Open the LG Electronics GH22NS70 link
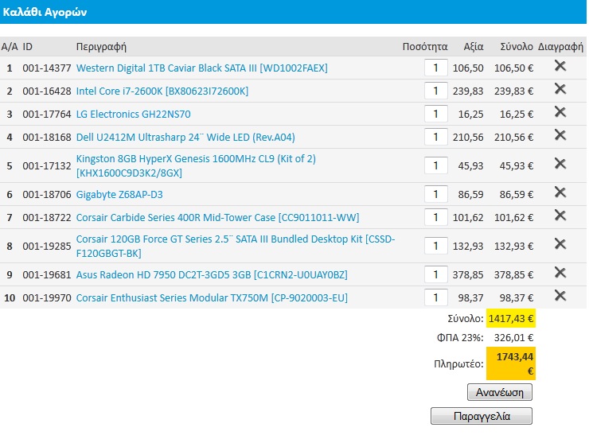 pos(134,114)
